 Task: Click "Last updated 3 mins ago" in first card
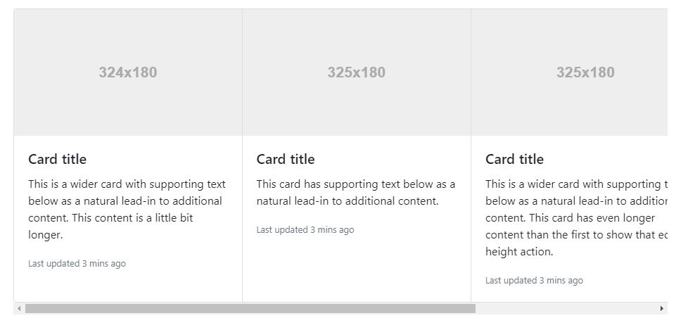tap(77, 264)
